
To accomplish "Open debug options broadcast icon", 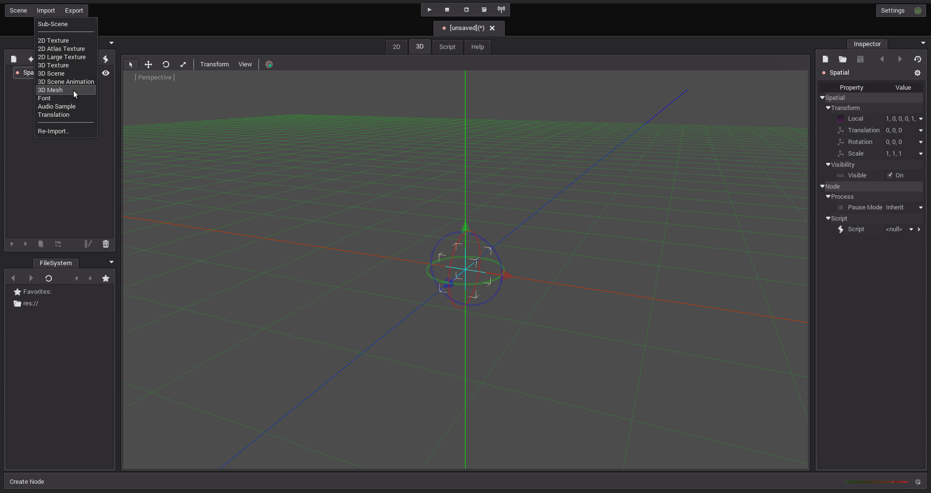I will [501, 10].
